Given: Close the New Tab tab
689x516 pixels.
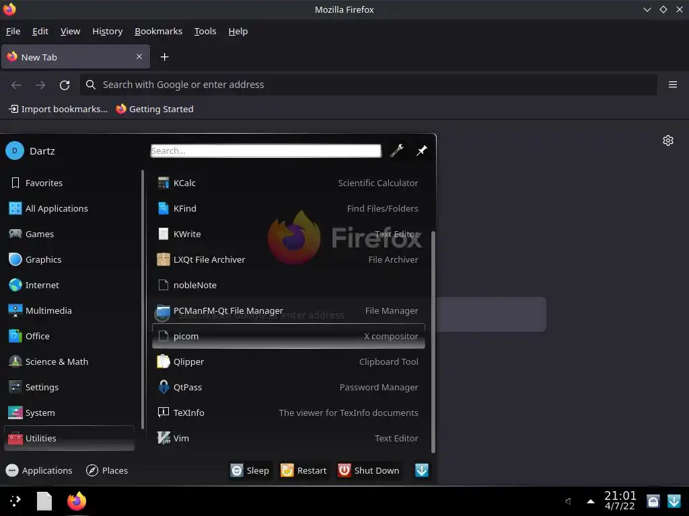Looking at the screenshot, I should (x=139, y=56).
